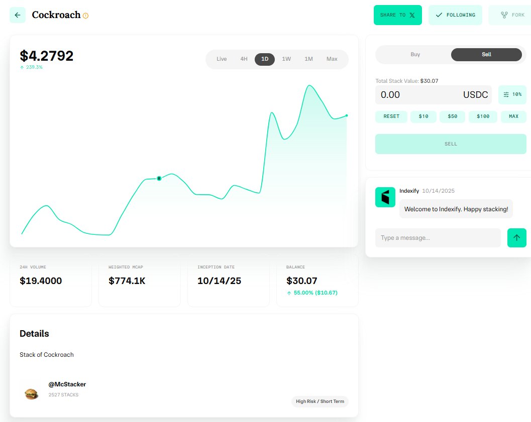Click the 55.00% ($10.67) gain text
The image size is (531, 422).
tap(312, 293)
